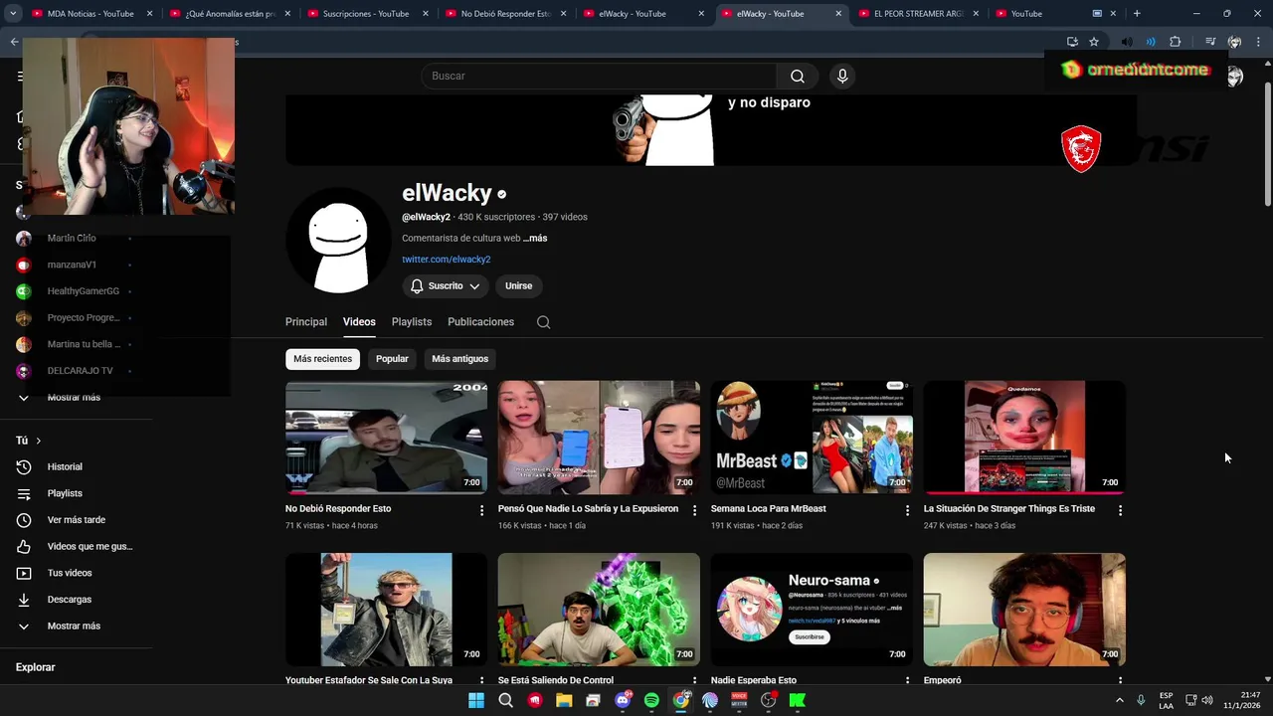Expand the Tú section chevron
This screenshot has width=1273, height=716.
pyautogui.click(x=39, y=441)
